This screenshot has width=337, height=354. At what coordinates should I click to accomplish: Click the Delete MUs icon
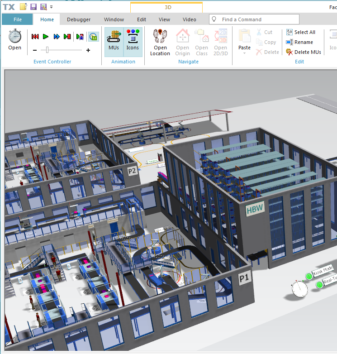click(x=289, y=52)
